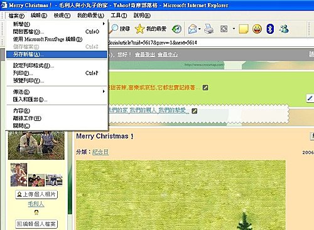Click the edit pencil after the blog subtitle links
This screenshot has width=314, height=230.
[195, 111]
